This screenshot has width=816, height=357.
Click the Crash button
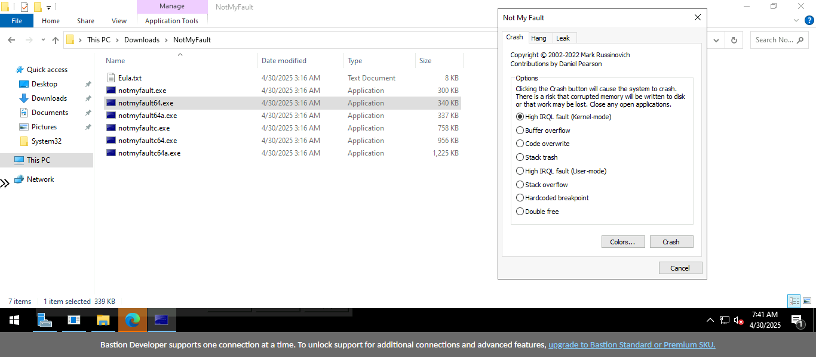tap(671, 242)
